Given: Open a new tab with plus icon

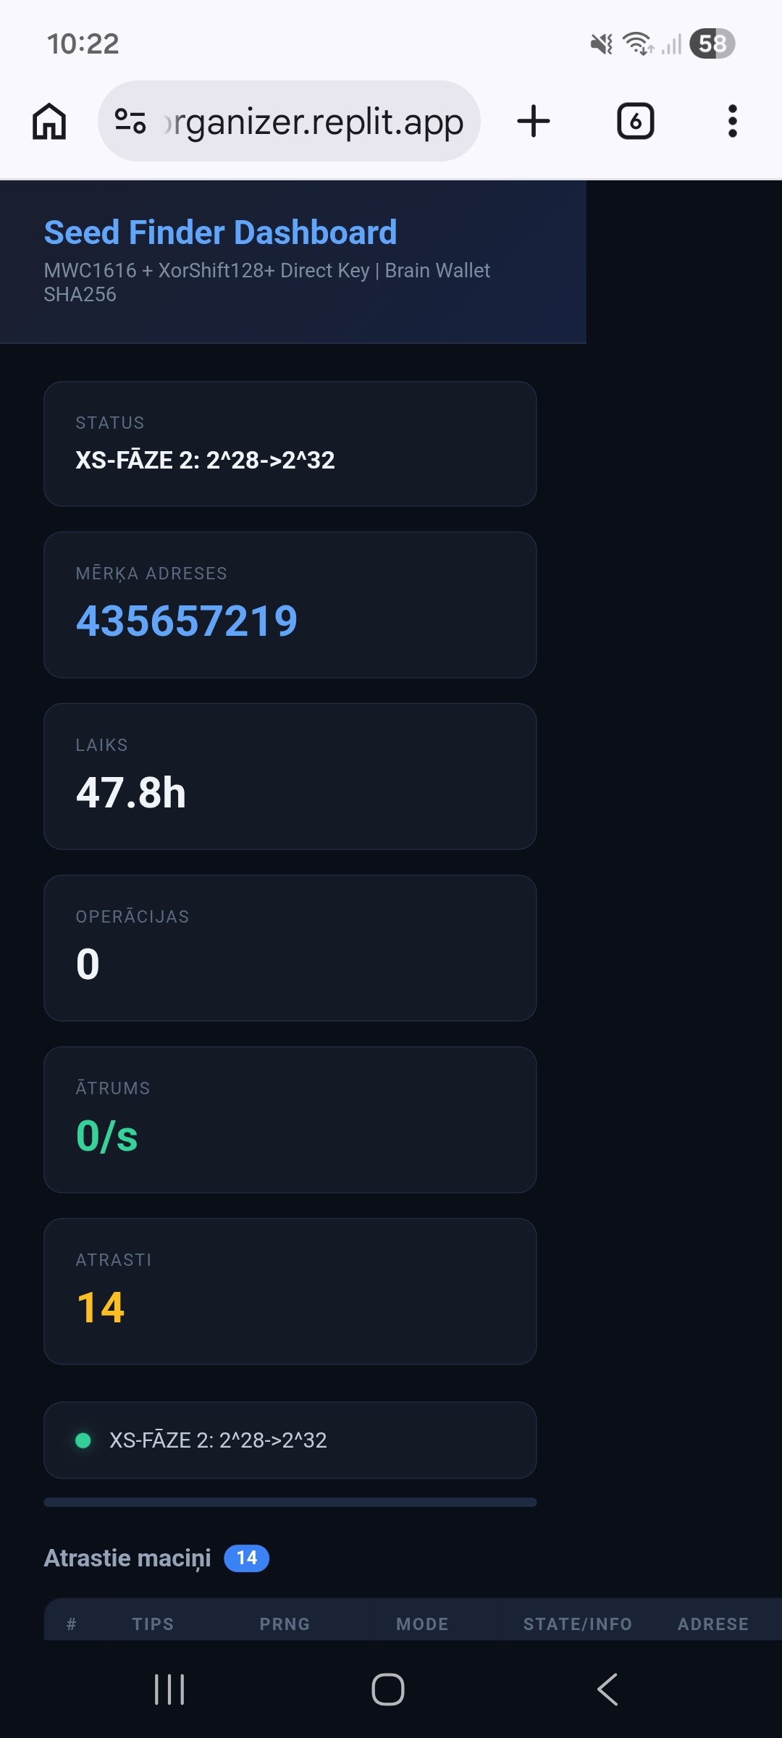Looking at the screenshot, I should (534, 121).
